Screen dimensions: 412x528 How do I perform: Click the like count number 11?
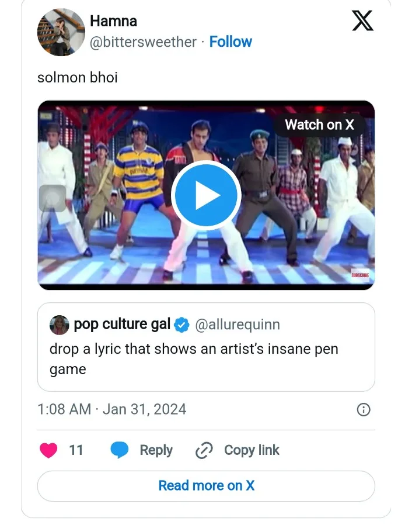(76, 450)
